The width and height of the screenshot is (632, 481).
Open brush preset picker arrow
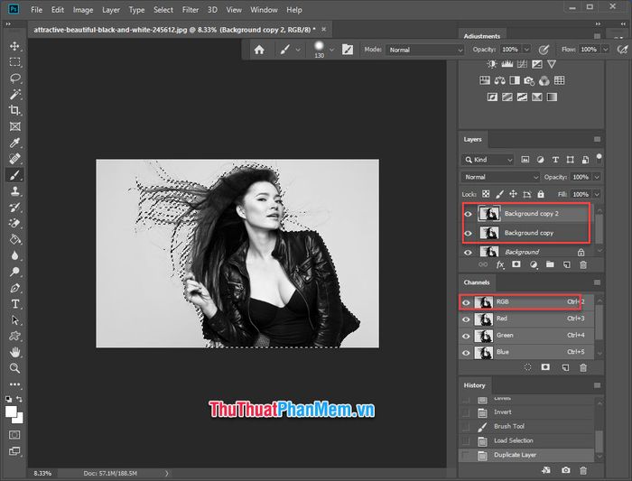(x=331, y=50)
